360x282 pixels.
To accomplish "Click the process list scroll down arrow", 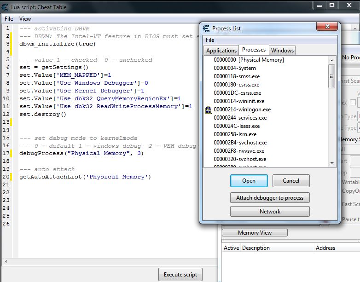I will (x=331, y=163).
